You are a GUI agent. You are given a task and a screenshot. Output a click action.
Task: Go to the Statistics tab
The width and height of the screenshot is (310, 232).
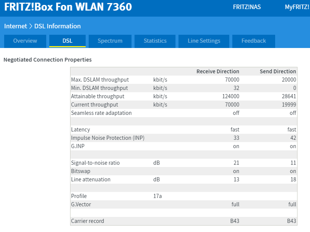(155, 41)
